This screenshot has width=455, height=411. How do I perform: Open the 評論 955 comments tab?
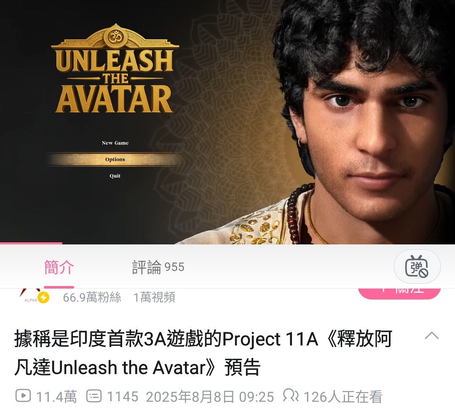(x=158, y=267)
